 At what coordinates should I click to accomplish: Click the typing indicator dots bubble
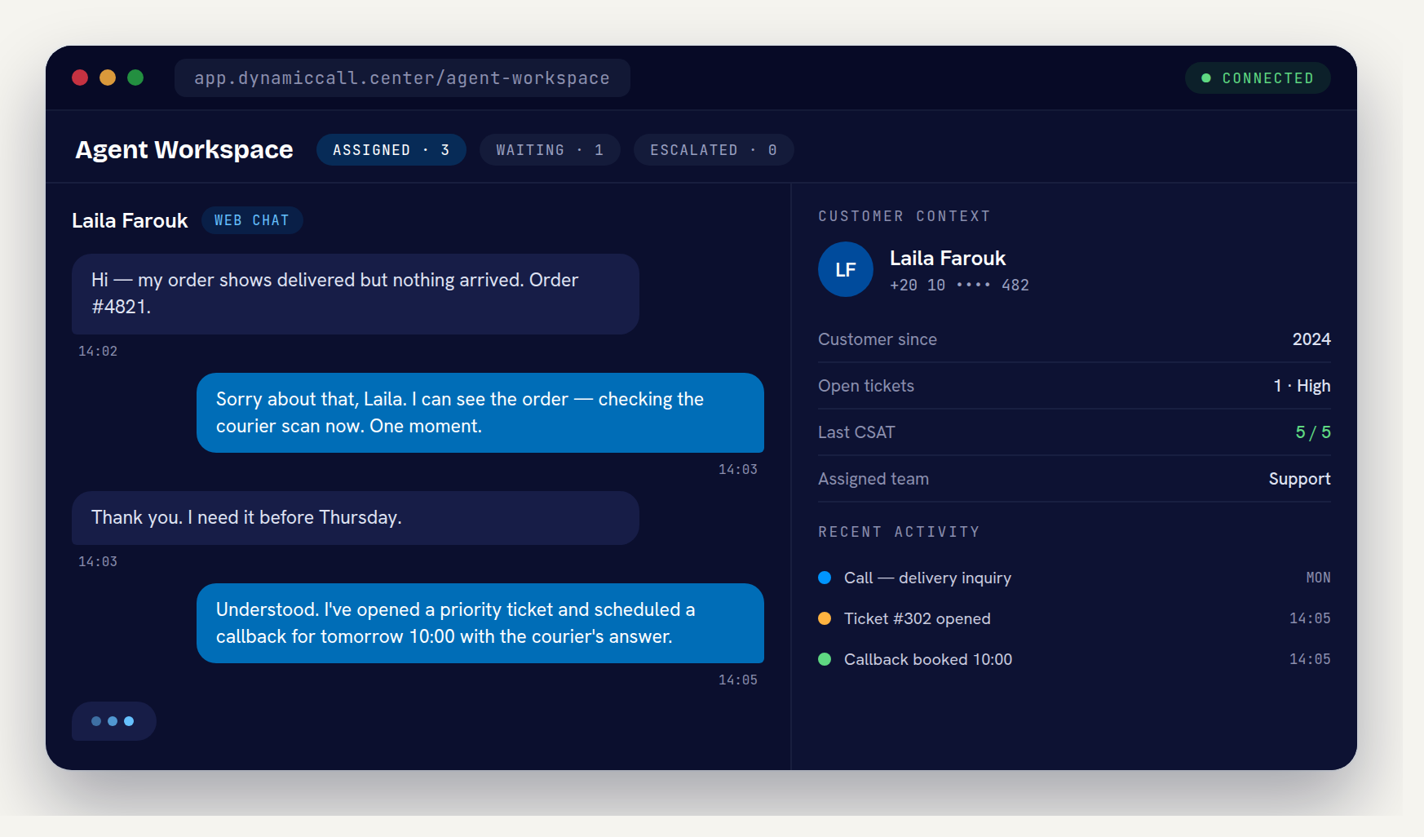click(113, 721)
